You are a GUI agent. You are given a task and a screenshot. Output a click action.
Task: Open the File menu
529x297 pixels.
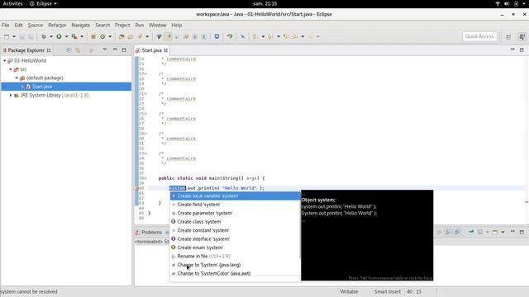(6, 26)
